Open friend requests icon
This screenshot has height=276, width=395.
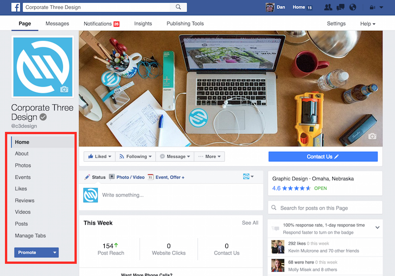328,7
